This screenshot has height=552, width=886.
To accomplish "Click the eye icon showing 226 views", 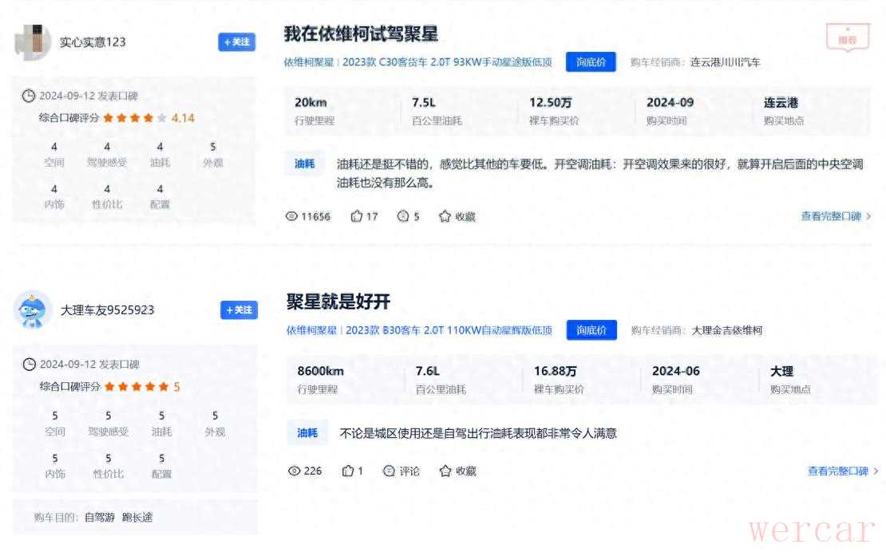I will coord(295,471).
